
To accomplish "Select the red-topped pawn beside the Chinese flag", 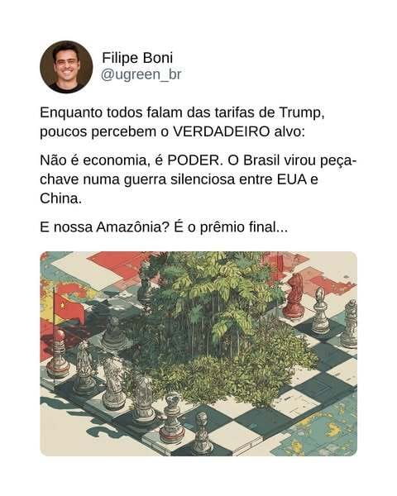I will click(x=59, y=354).
